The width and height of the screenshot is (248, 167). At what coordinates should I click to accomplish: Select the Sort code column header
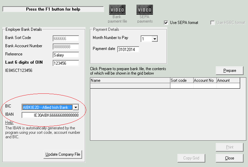click(182, 80)
